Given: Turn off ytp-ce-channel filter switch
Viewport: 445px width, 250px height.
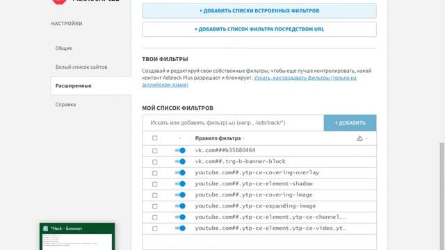Looking at the screenshot, I should (x=180, y=217).
